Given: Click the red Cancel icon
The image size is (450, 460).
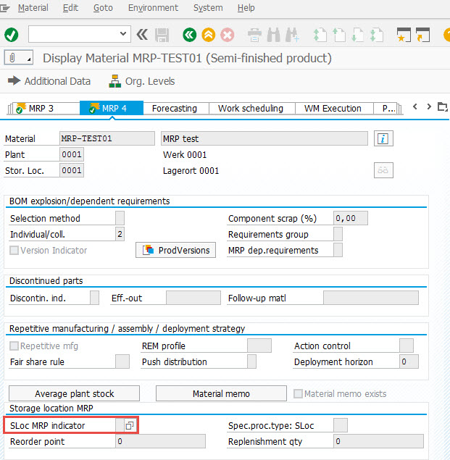Looking at the screenshot, I should (x=228, y=35).
